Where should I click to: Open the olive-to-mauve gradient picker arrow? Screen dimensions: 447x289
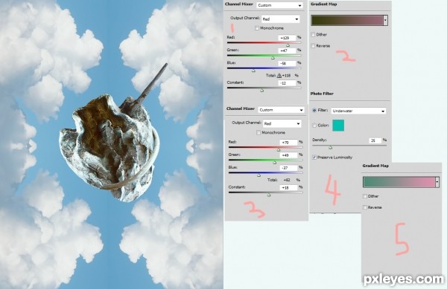point(385,21)
